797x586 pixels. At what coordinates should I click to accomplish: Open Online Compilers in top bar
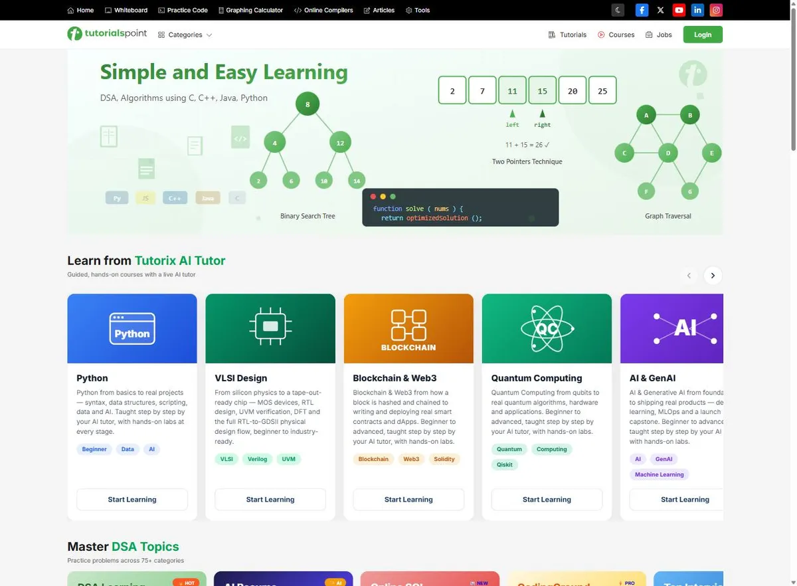323,10
